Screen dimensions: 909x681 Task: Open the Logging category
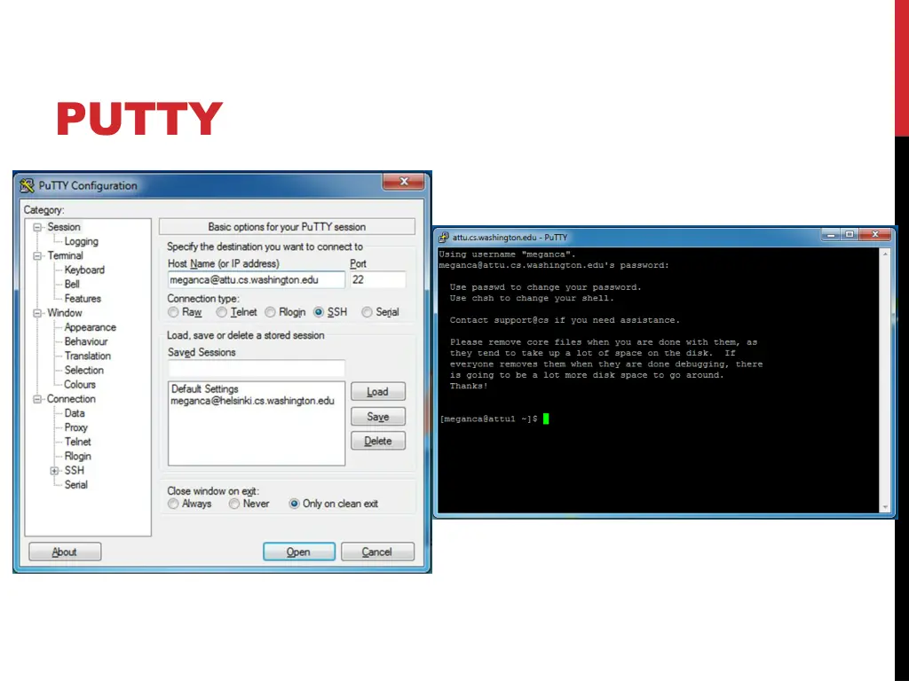tap(81, 241)
